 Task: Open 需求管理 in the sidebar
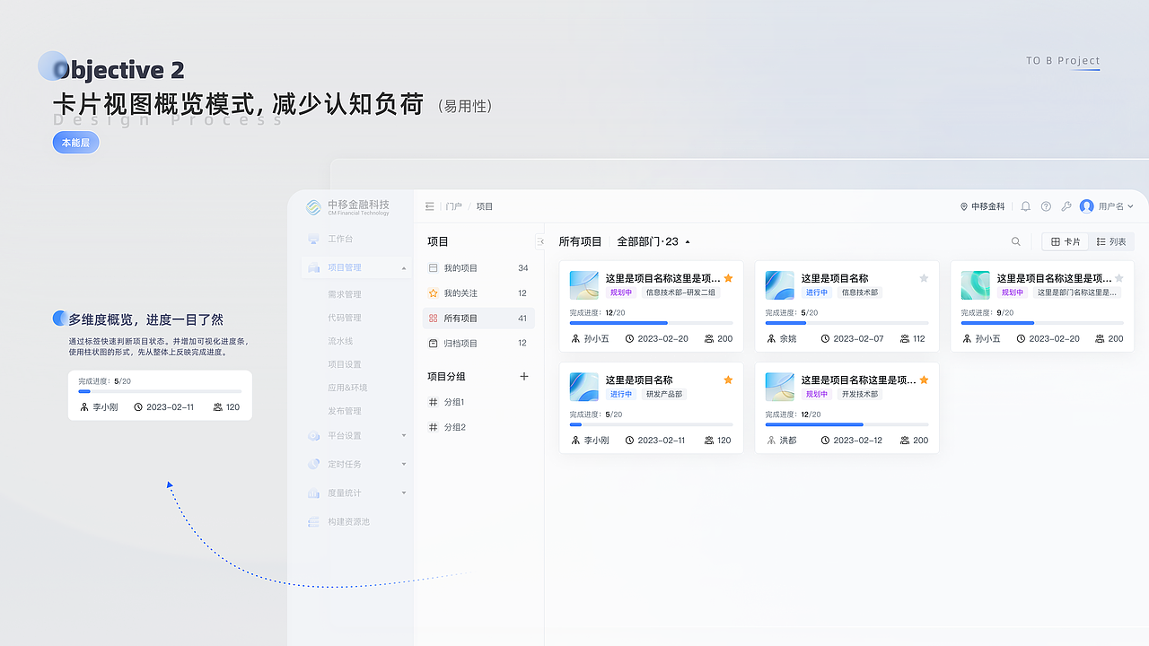click(345, 294)
